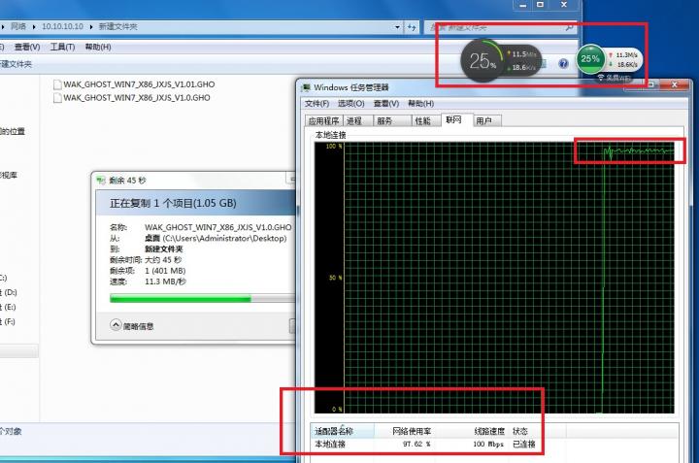Click the 已连接 status cell

point(524,445)
